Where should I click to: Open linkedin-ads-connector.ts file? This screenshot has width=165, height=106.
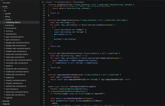click(16, 51)
